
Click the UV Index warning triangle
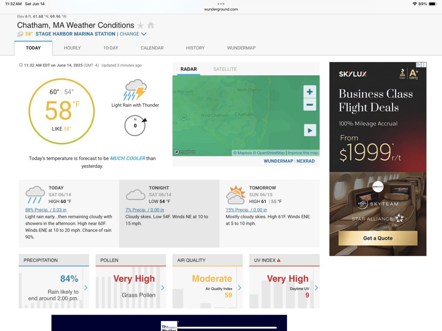(x=279, y=260)
